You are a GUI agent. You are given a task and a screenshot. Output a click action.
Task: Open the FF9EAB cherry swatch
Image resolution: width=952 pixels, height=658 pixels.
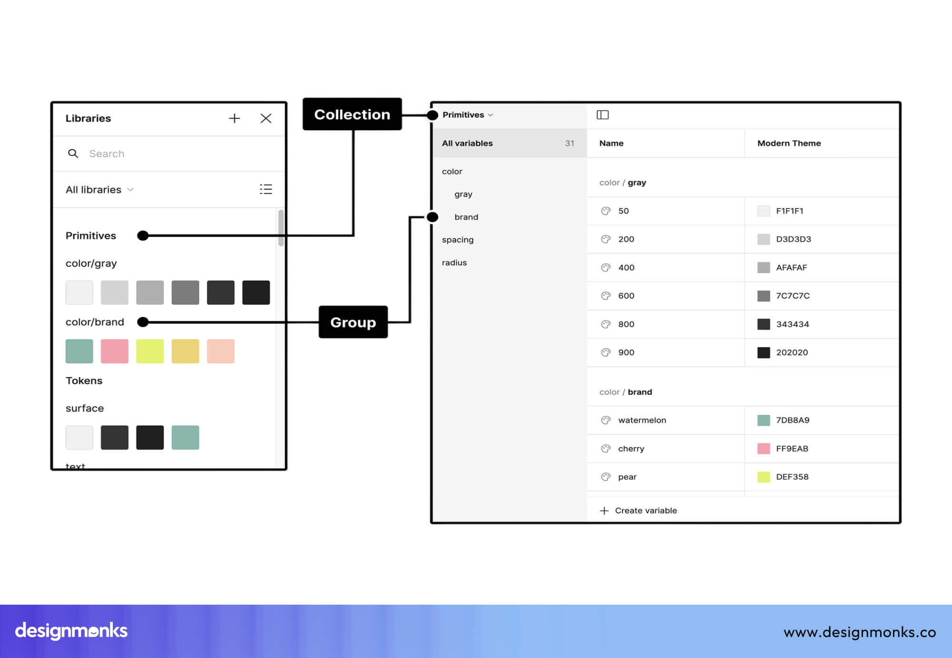(x=764, y=449)
